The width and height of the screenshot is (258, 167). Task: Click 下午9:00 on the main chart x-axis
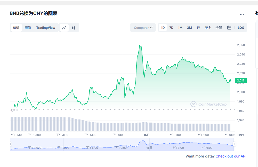(118, 135)
